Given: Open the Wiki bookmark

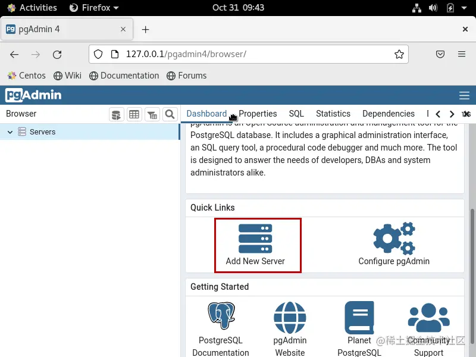Looking at the screenshot, I should (67, 76).
